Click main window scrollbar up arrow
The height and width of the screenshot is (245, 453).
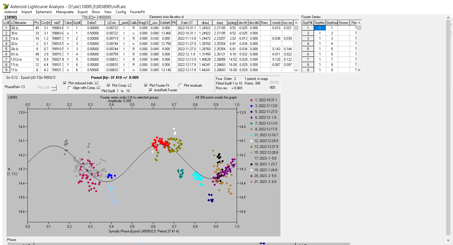tap(448, 18)
